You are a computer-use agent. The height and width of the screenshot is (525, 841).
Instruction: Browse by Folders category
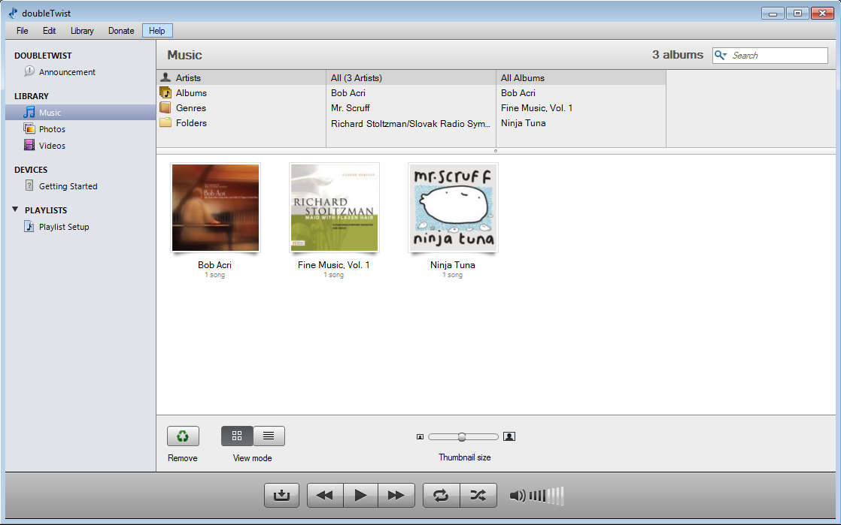click(x=241, y=122)
